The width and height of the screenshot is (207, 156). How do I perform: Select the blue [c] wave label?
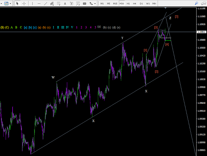(35, 27)
